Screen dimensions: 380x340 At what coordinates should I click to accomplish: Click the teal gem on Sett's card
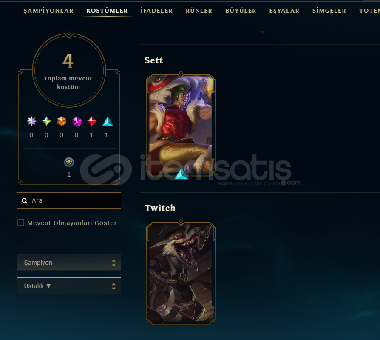pos(181,174)
